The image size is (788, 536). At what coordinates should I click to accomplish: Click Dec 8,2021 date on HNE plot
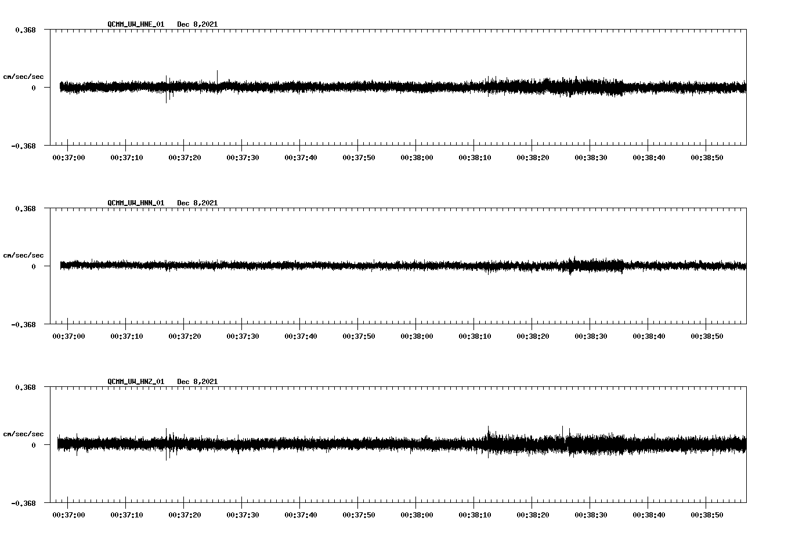click(x=197, y=24)
